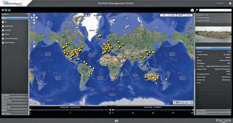Open the map view icon in top-left toolbar
This screenshot has height=123, width=233.
[x=3, y=10]
